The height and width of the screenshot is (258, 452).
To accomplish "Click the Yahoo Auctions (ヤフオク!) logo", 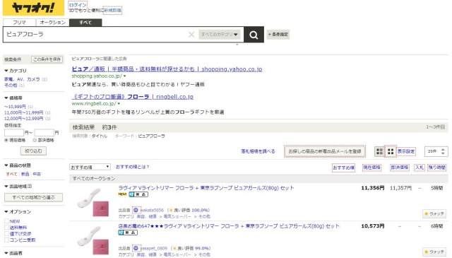I will (33, 8).
